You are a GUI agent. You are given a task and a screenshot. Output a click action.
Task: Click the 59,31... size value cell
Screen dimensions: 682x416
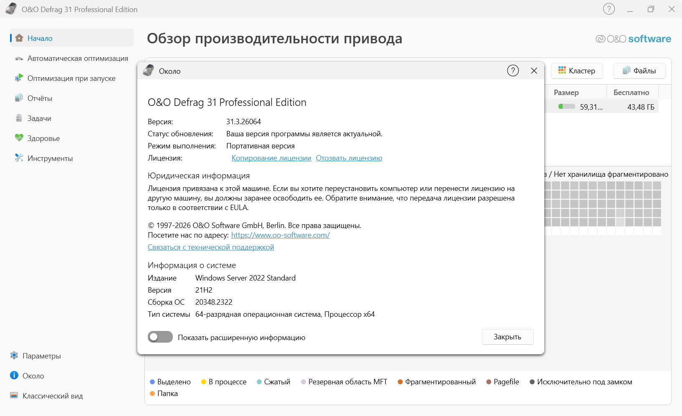click(x=591, y=107)
